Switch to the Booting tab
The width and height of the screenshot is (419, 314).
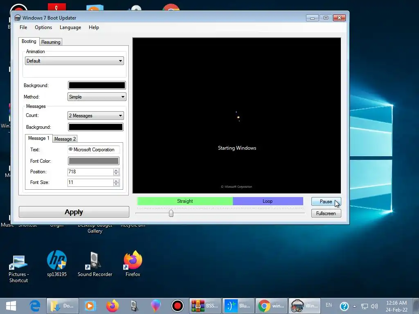29,41
